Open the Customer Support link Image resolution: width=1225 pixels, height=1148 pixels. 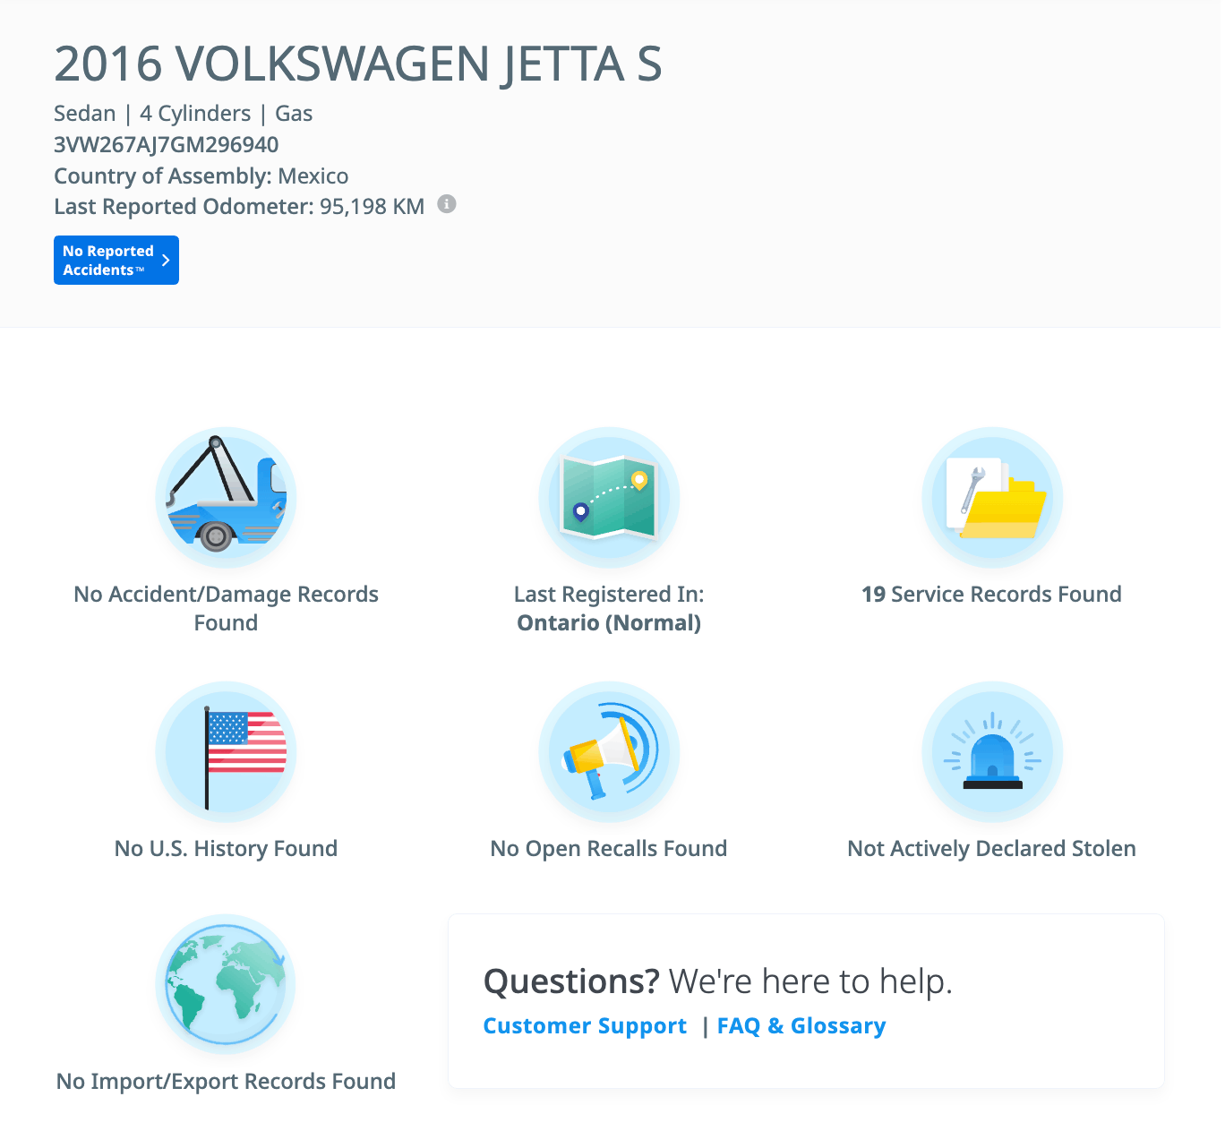585,1026
